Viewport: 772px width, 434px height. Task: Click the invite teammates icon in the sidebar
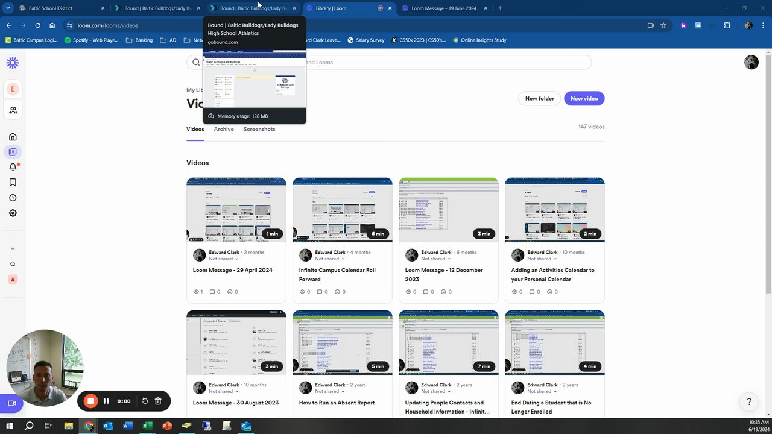coord(13,110)
